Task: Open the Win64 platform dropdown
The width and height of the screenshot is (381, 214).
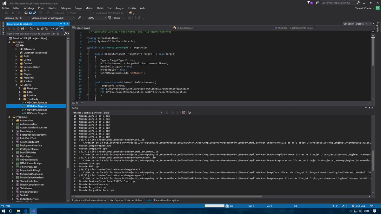Action: click(79, 13)
